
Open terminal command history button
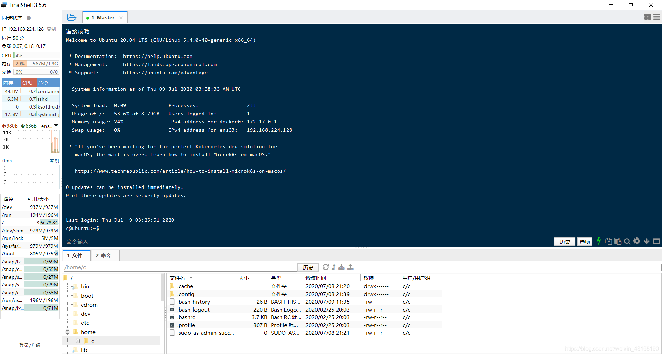[x=565, y=242]
